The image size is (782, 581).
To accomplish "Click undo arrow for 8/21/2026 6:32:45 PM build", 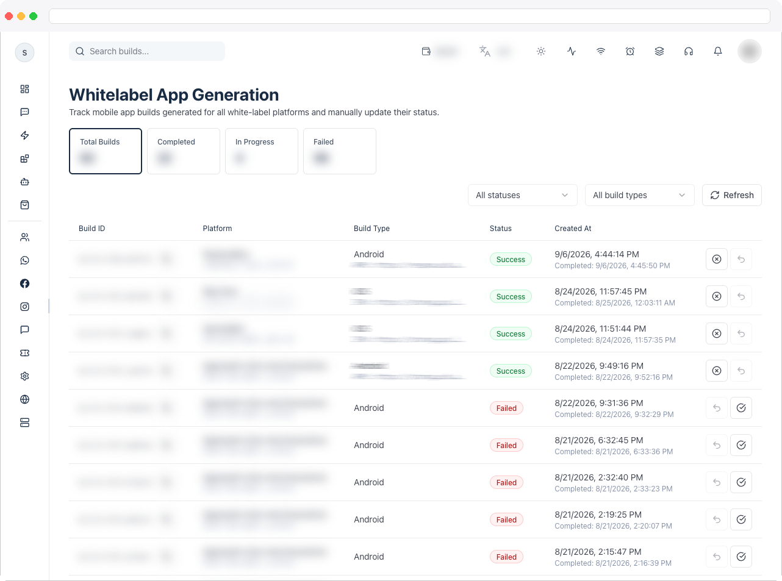I will 717,445.
